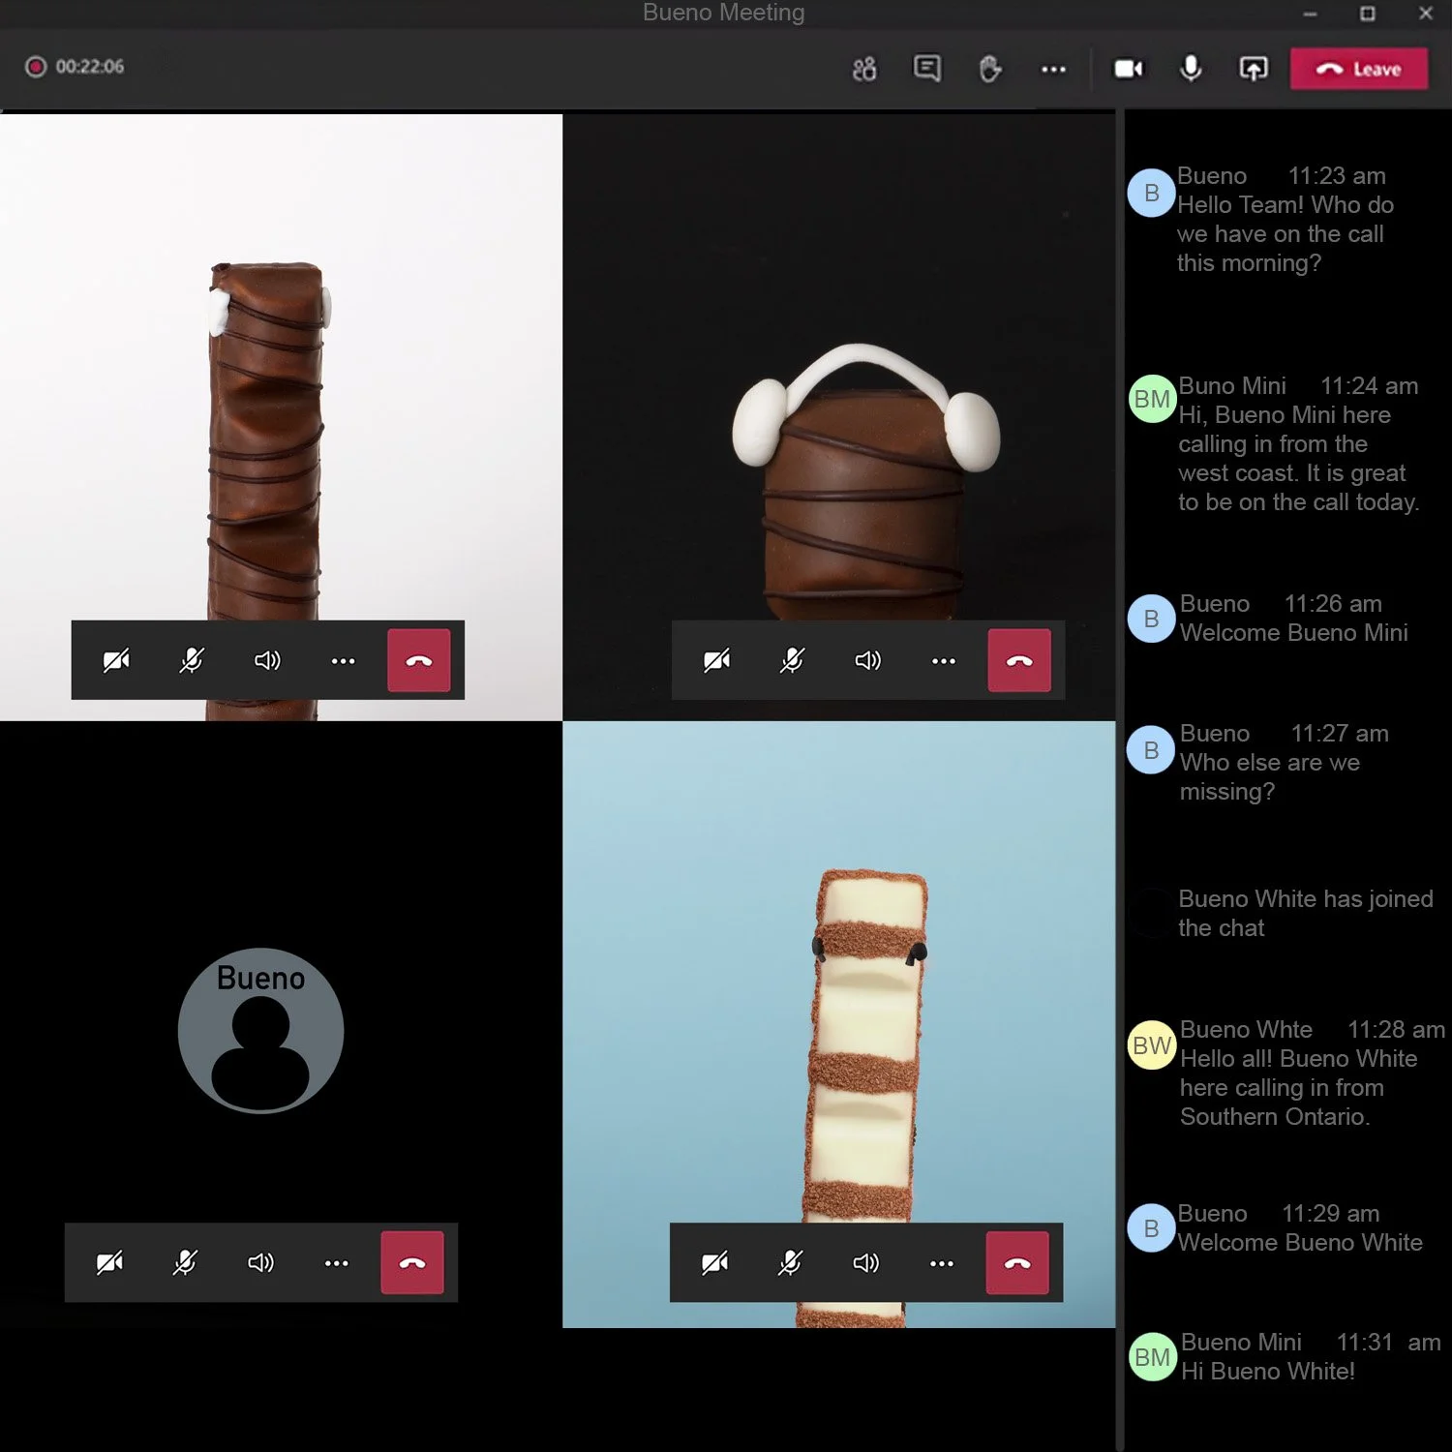The width and height of the screenshot is (1452, 1452).
Task: Select the white chocolate bar video tile
Action: [839, 1024]
